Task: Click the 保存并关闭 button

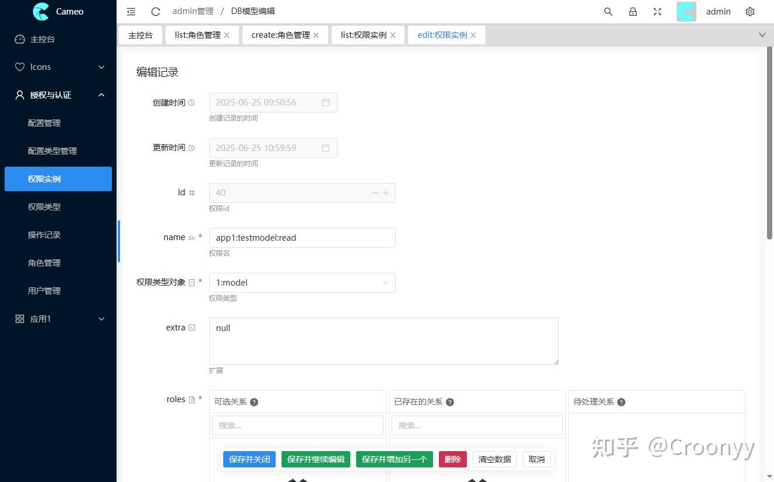Action: point(249,459)
